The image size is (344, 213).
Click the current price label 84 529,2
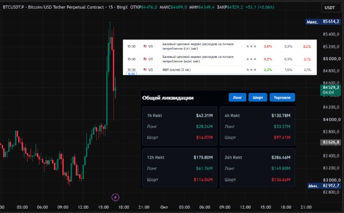click(331, 90)
